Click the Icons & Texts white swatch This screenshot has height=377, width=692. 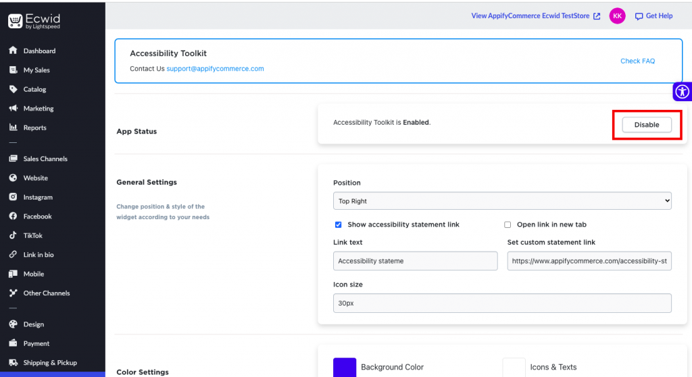coord(514,368)
